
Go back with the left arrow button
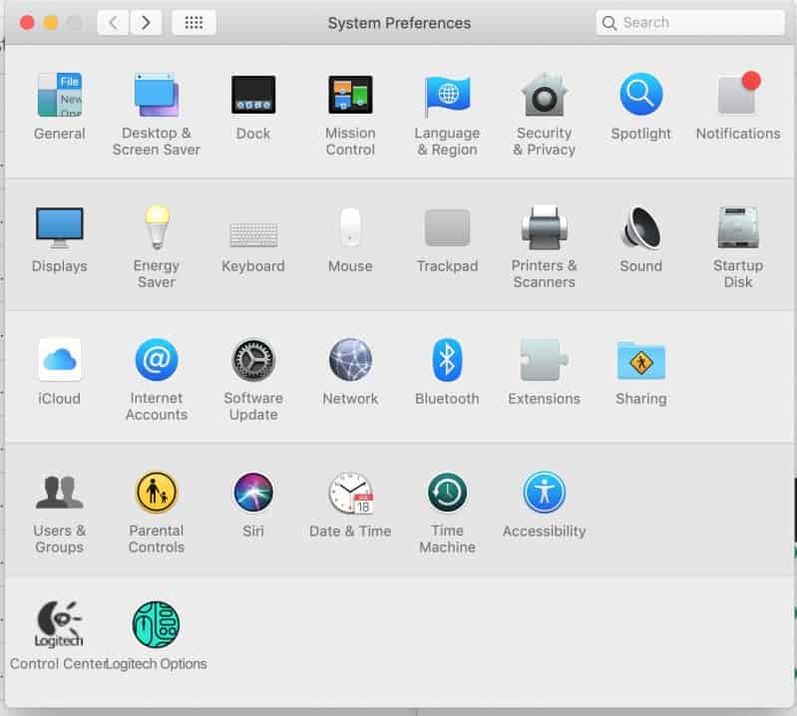[x=113, y=22]
